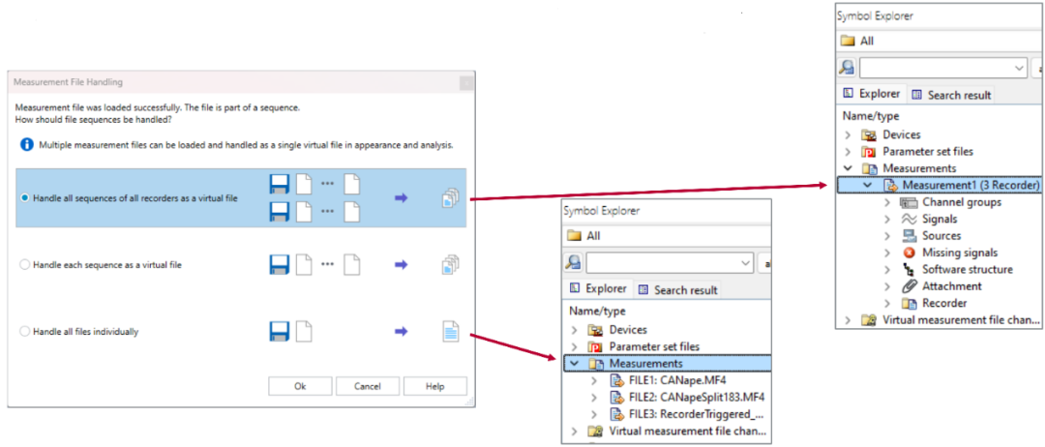Click floppy disk icon in Handle all files individually row
This screenshot has height=447, width=1045.
coord(279,331)
